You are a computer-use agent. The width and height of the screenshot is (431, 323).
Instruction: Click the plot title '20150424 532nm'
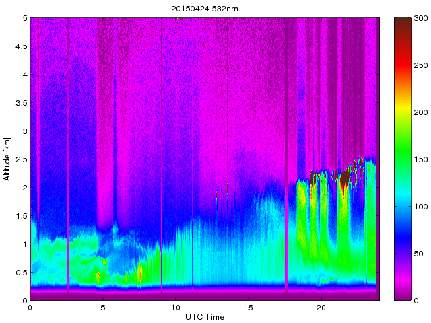[205, 9]
